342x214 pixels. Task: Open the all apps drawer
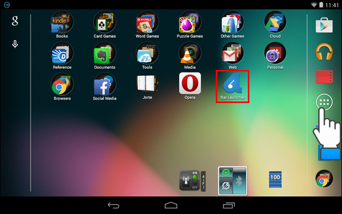click(x=324, y=102)
